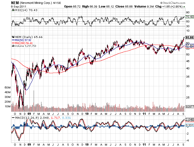Click the 09 year marker under the MACD chart
Screen dimensions: 194x147
[x=29, y=145]
